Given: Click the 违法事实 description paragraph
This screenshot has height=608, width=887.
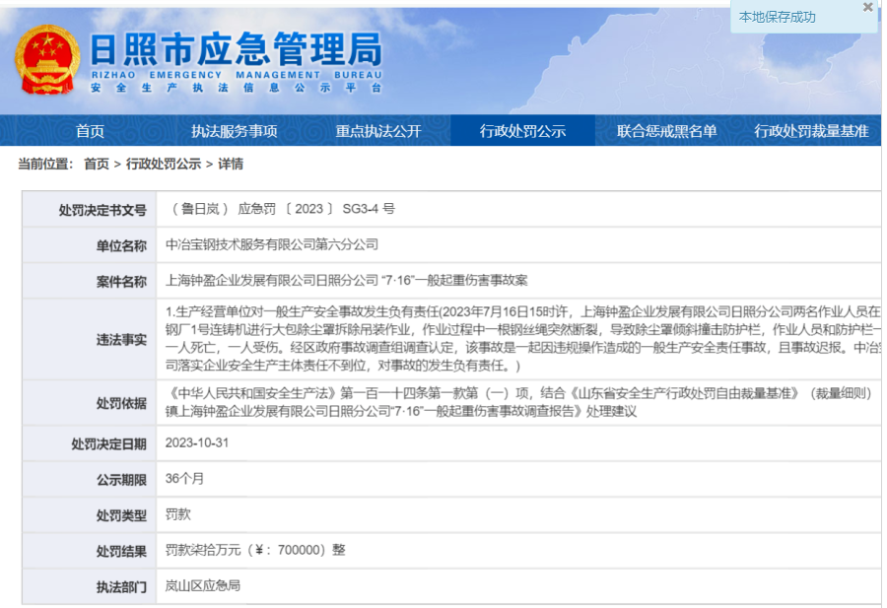Looking at the screenshot, I should pos(522,339).
